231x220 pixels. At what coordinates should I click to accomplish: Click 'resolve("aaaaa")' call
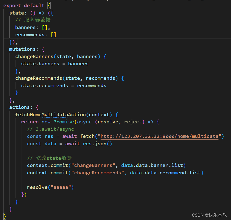(50, 187)
